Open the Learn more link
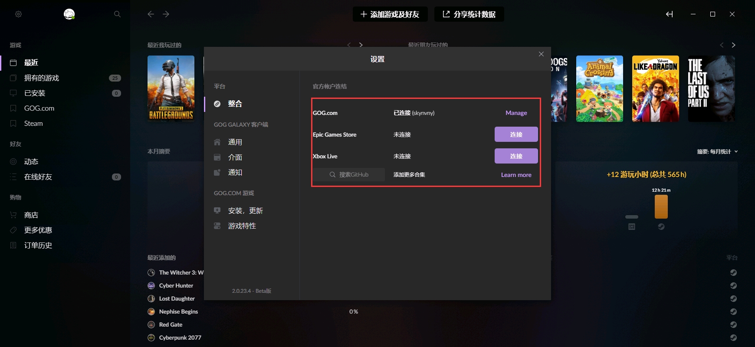This screenshot has height=347, width=755. tap(516, 175)
